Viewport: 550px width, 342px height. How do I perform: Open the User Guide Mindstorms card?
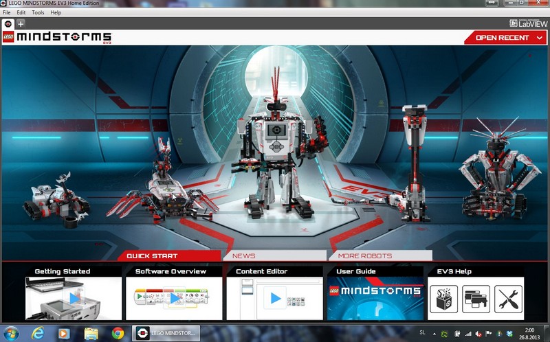coord(375,298)
